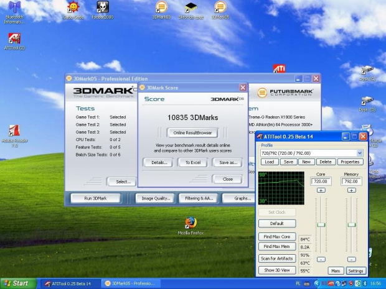Open the ATITool profile dropdown

click(x=360, y=153)
